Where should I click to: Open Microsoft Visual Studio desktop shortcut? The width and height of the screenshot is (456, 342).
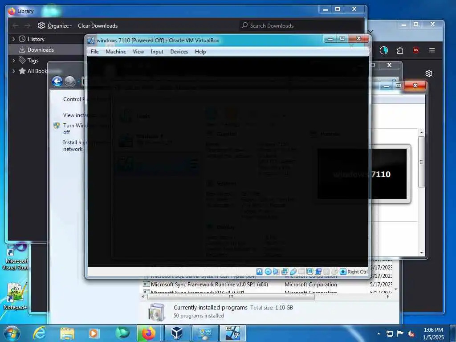click(x=15, y=257)
